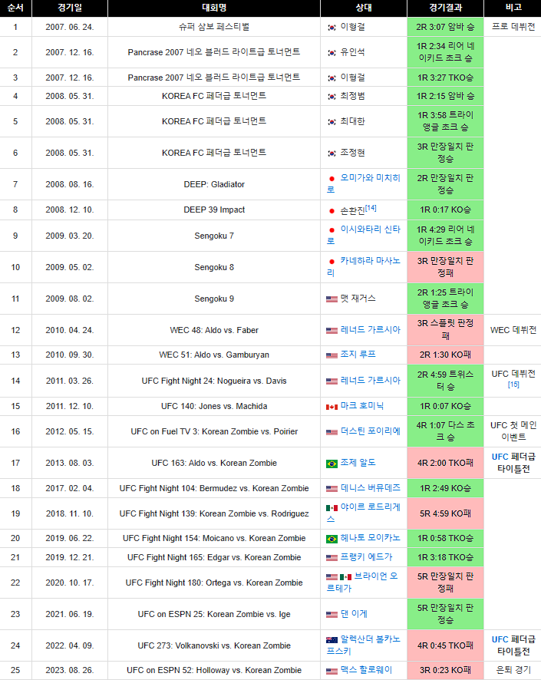The height and width of the screenshot is (680, 541).
Task: Select the DEEP 39 Impact event cell
Action: point(214,210)
